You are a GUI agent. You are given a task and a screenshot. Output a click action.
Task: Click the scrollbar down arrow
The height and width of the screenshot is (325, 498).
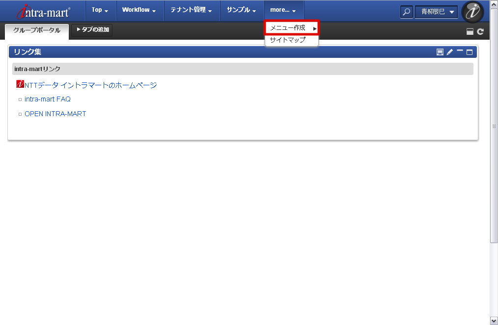point(494,321)
